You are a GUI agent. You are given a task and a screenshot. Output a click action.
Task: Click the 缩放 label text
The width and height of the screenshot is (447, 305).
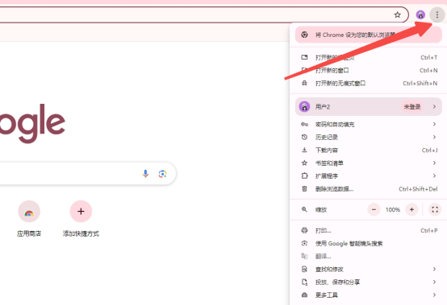click(x=321, y=209)
